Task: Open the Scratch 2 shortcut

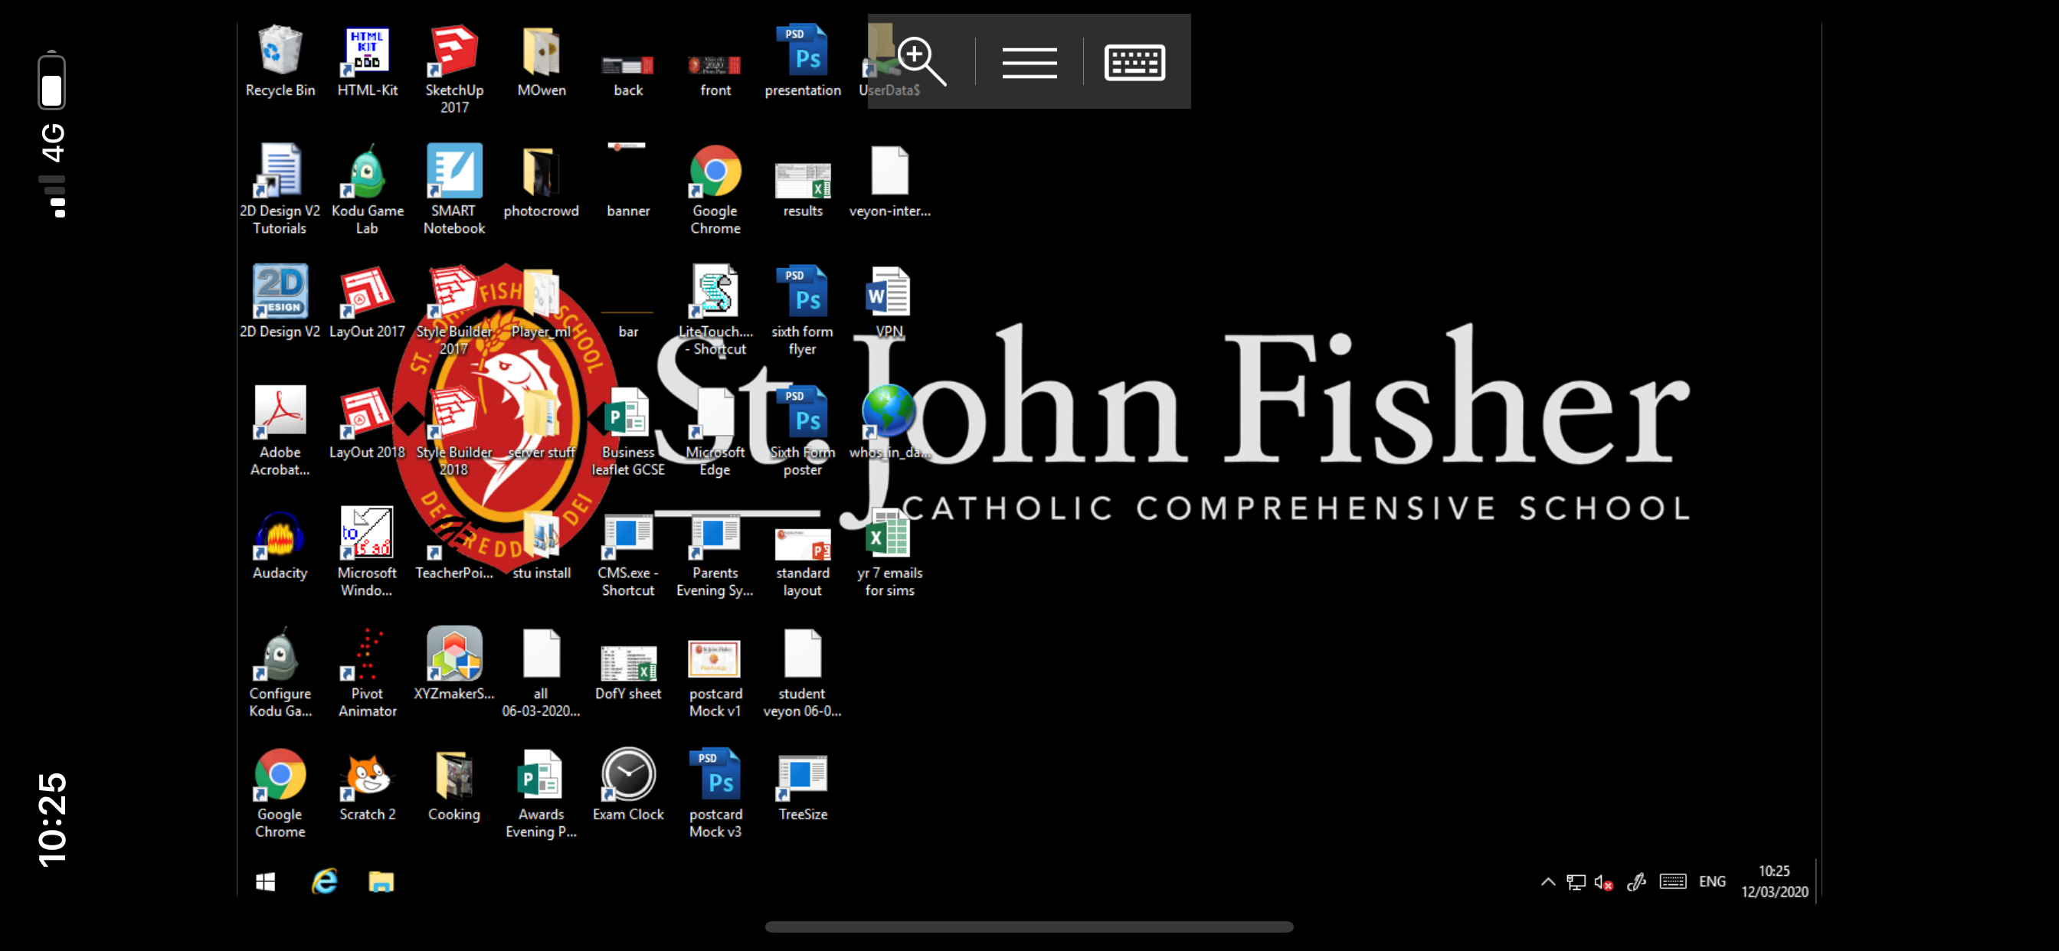Action: coord(367,776)
